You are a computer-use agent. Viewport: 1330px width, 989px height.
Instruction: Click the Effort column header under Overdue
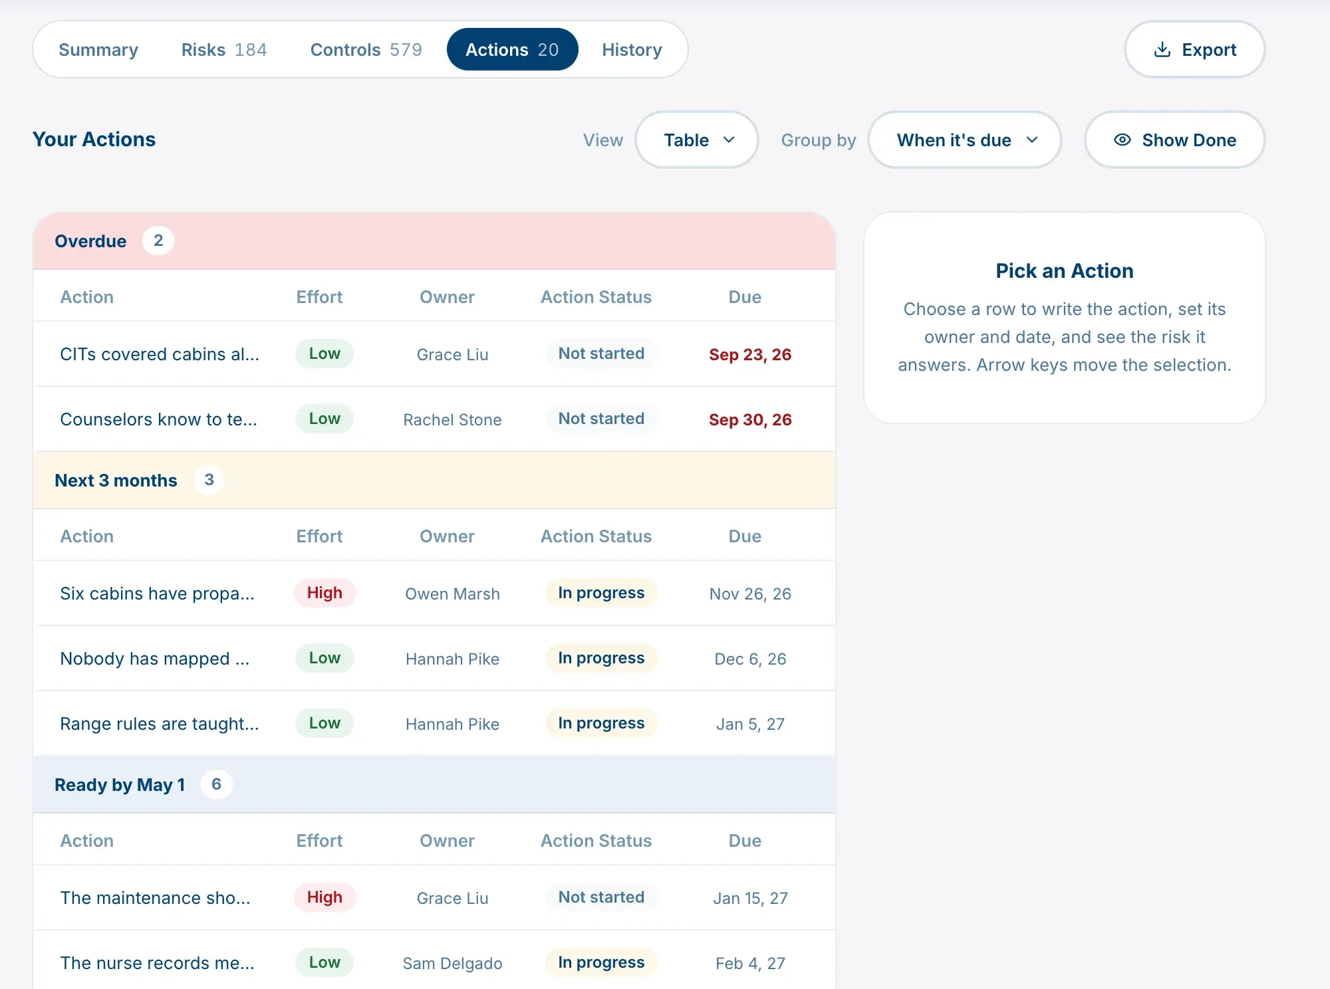tap(319, 297)
